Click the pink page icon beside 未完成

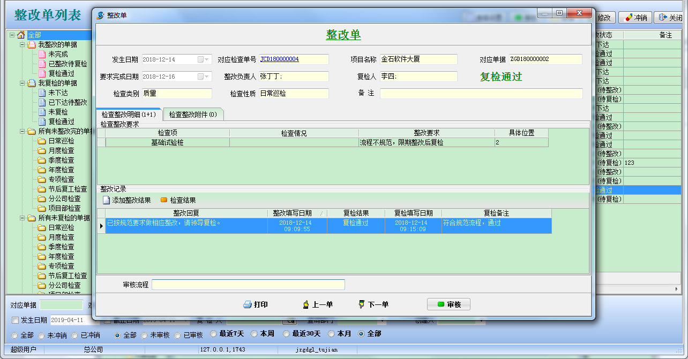point(42,54)
